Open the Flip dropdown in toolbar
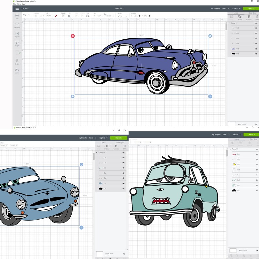 88,16
